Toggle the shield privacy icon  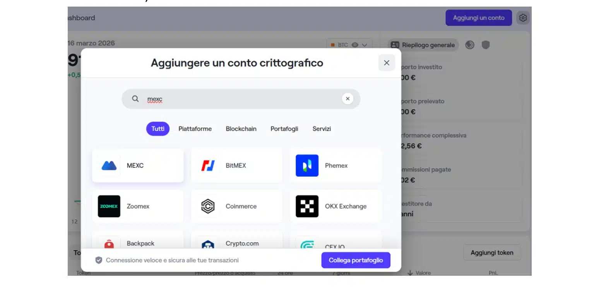coord(486,45)
